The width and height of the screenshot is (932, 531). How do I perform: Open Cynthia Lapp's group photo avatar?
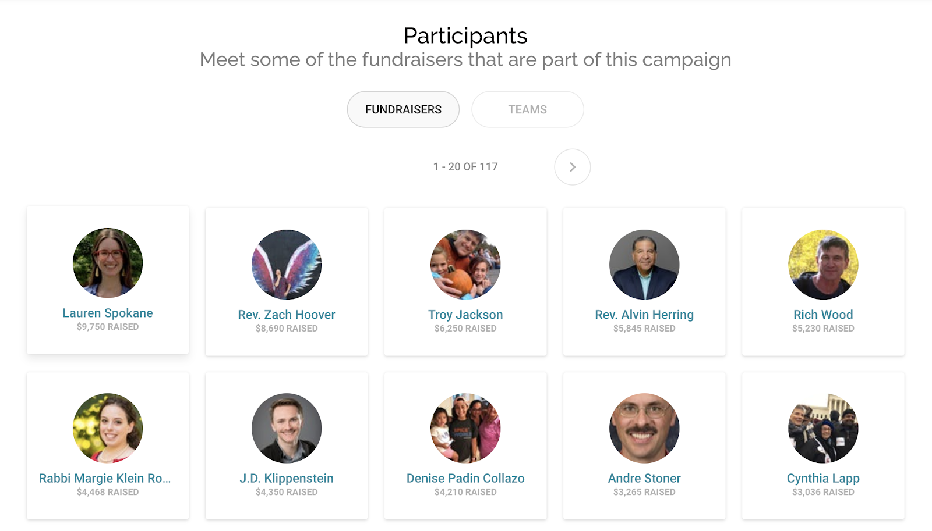pyautogui.click(x=823, y=429)
